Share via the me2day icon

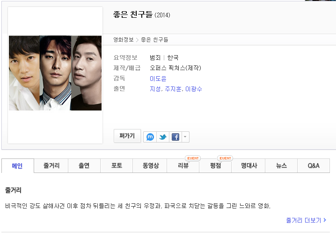coord(150,137)
